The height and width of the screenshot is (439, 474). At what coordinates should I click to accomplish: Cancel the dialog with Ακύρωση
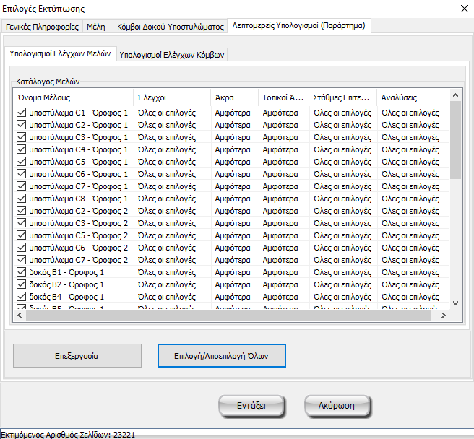(x=337, y=406)
